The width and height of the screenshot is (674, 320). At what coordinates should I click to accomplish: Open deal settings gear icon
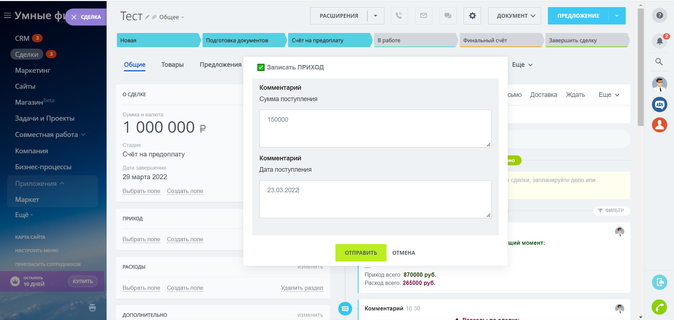pyautogui.click(x=472, y=16)
